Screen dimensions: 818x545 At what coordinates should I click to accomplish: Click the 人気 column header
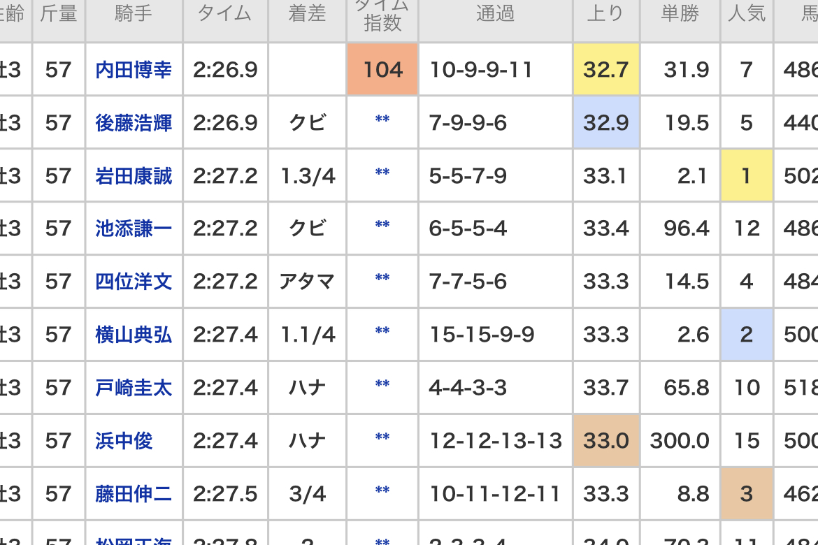point(747,13)
